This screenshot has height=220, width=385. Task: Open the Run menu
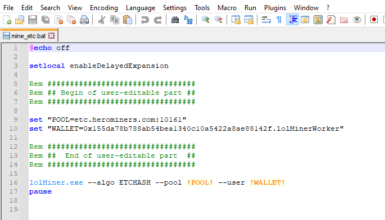tap(250, 8)
